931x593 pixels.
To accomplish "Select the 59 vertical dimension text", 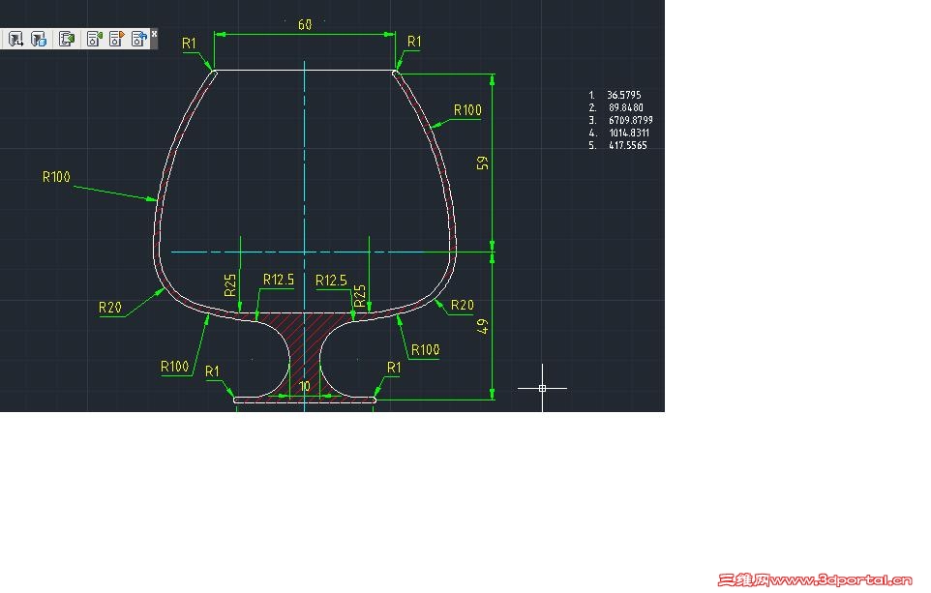I will (x=482, y=163).
